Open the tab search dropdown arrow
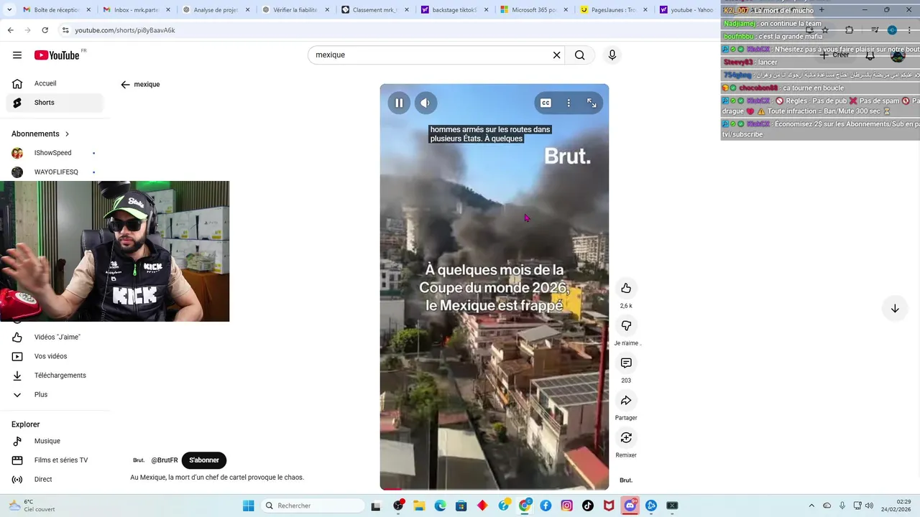This screenshot has width=920, height=517. point(9,10)
